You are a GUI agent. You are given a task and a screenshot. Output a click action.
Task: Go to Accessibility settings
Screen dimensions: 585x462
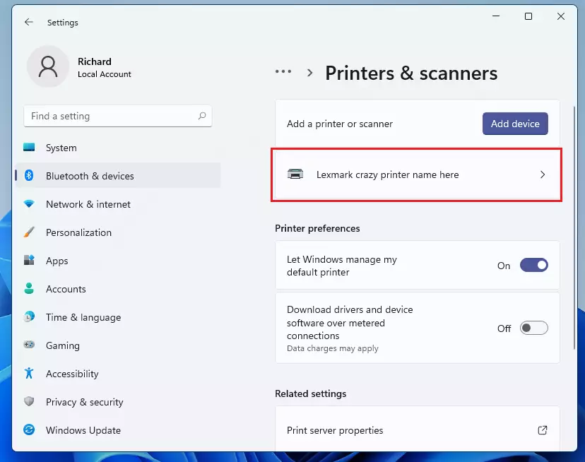coord(118,374)
